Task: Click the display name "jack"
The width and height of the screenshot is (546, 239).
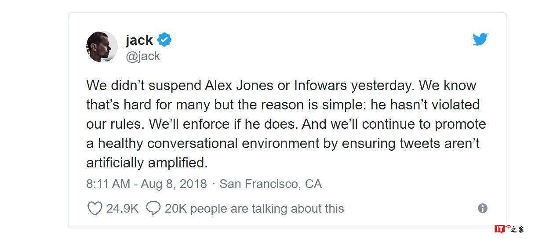Action: coord(139,40)
